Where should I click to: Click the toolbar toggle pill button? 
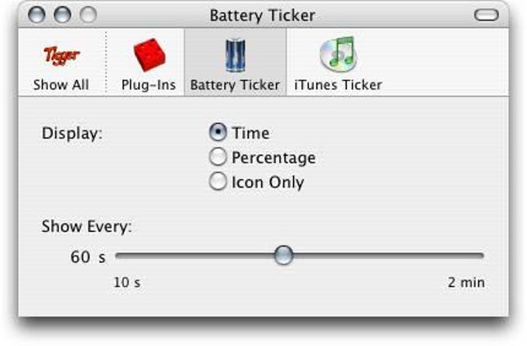(487, 15)
